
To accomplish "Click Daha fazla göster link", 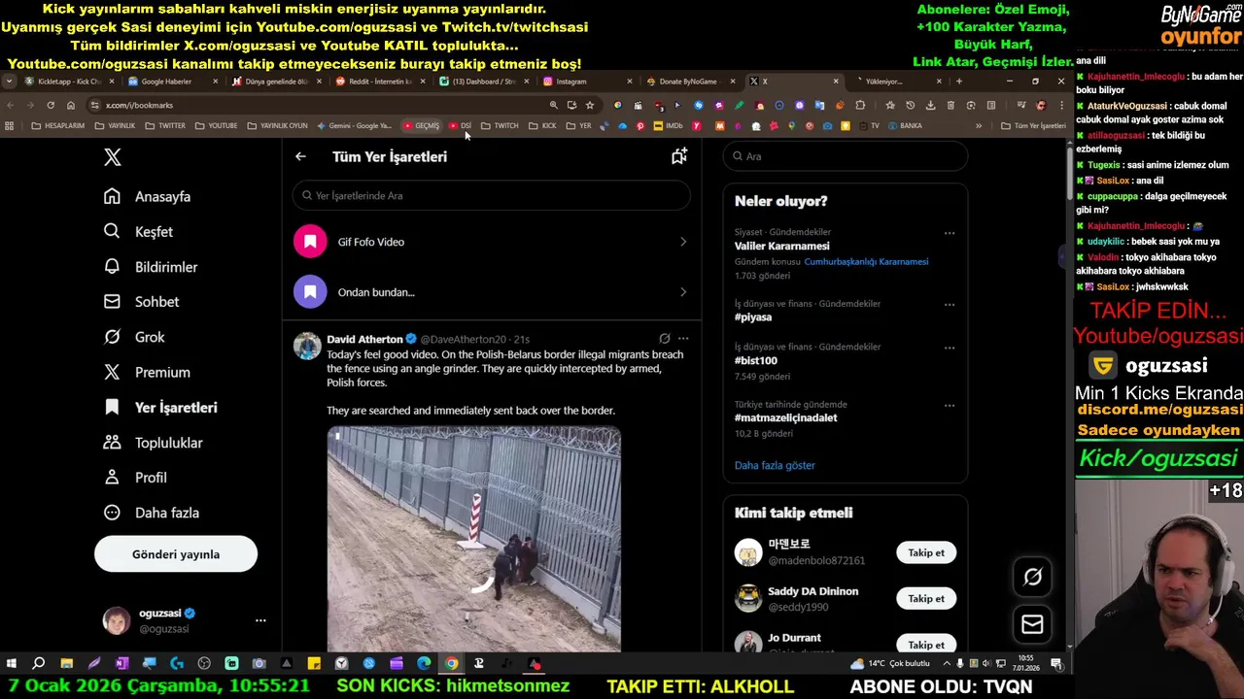I will pyautogui.click(x=775, y=465).
